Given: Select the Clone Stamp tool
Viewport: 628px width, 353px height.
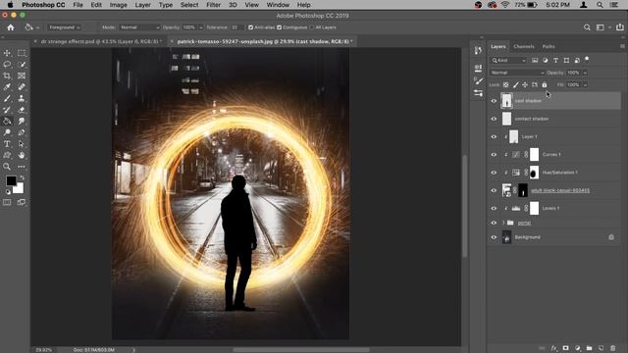Looking at the screenshot, I should [x=22, y=98].
